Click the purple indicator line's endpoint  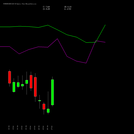(105, 42)
